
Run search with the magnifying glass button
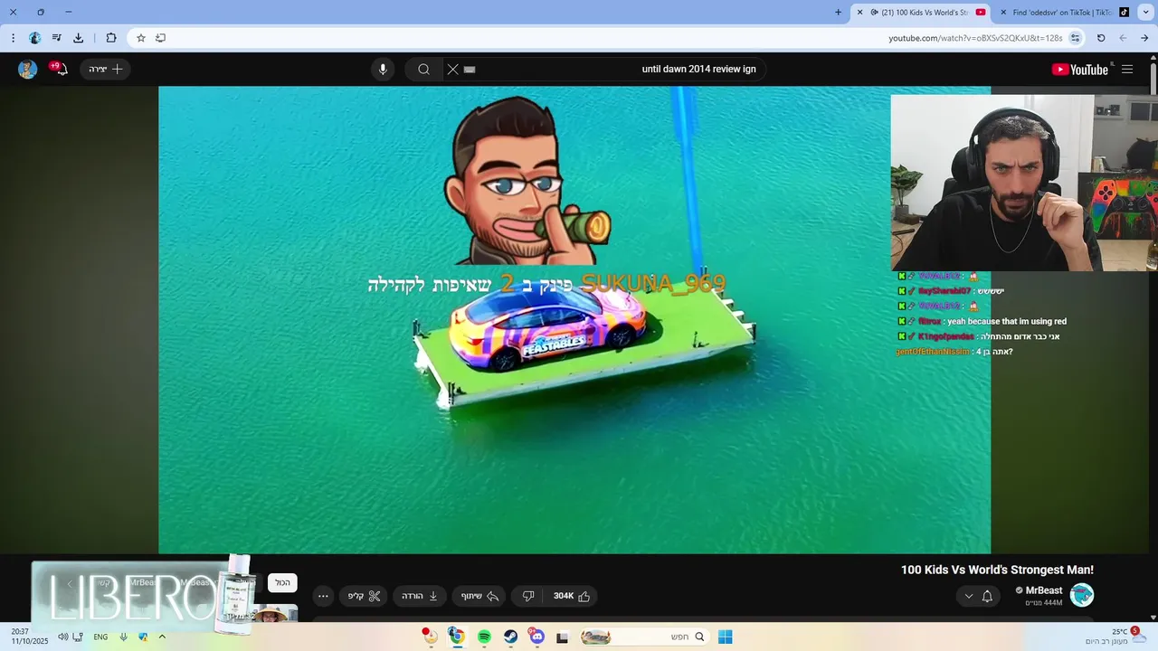(x=423, y=70)
